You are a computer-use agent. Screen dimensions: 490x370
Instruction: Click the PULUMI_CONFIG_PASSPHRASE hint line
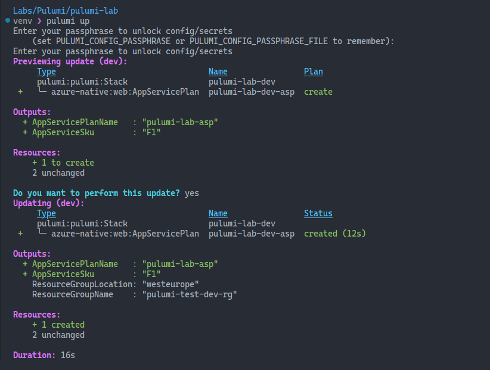coord(213,41)
